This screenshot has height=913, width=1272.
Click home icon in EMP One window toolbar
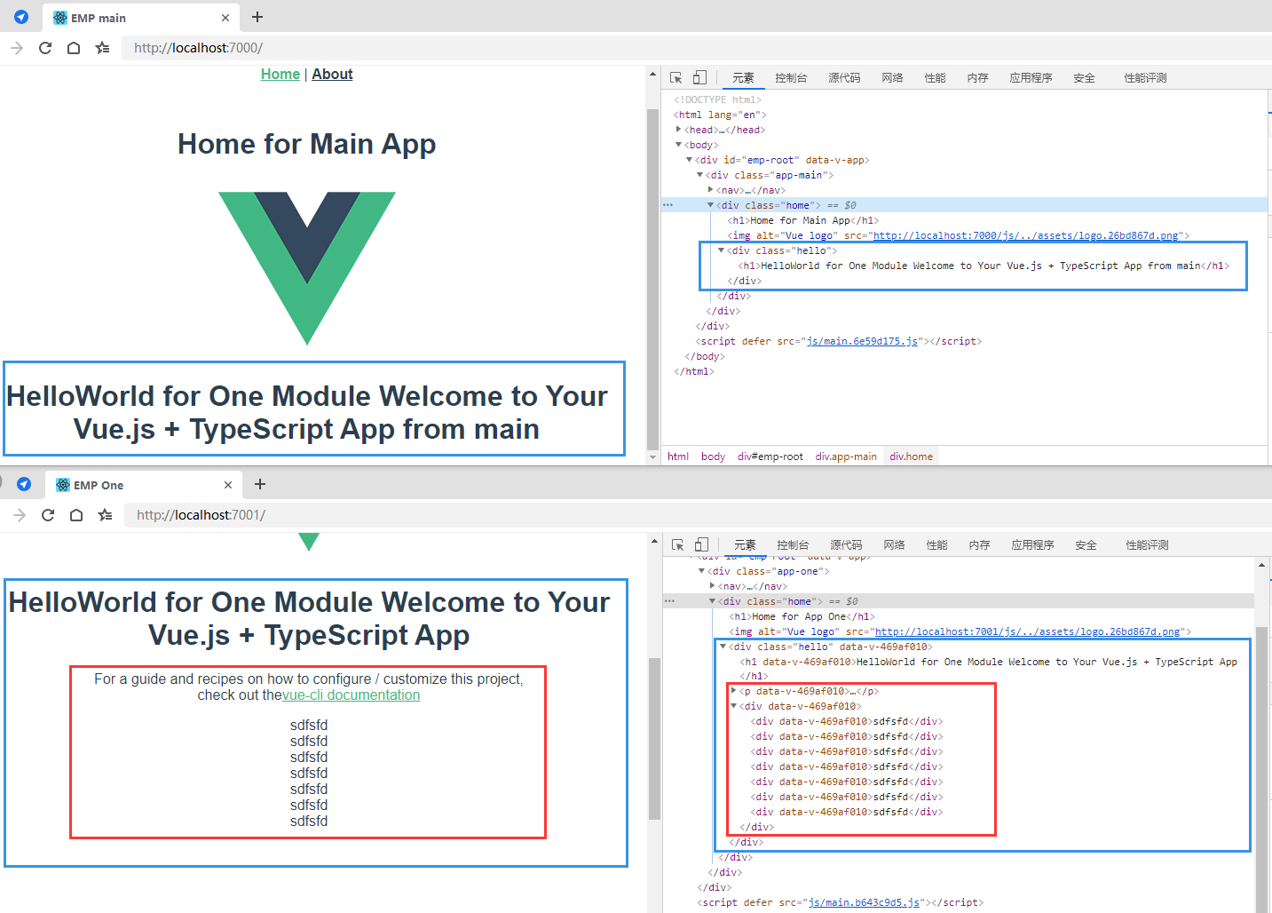pyautogui.click(x=76, y=515)
